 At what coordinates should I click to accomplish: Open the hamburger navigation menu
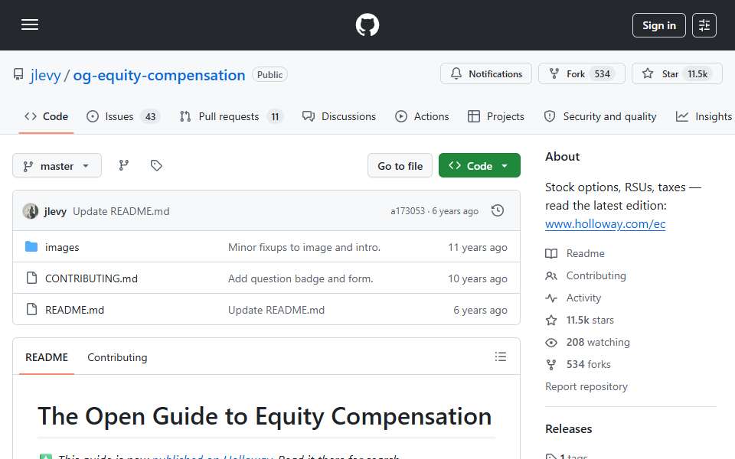pyautogui.click(x=30, y=24)
